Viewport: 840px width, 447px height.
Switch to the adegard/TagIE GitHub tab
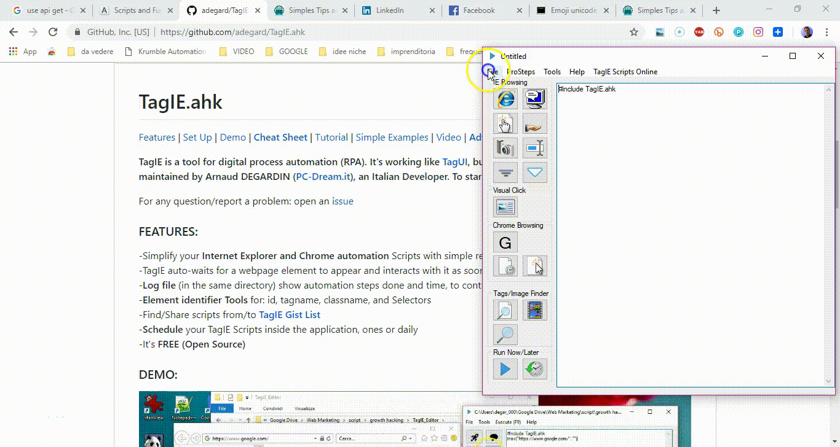[x=223, y=10]
